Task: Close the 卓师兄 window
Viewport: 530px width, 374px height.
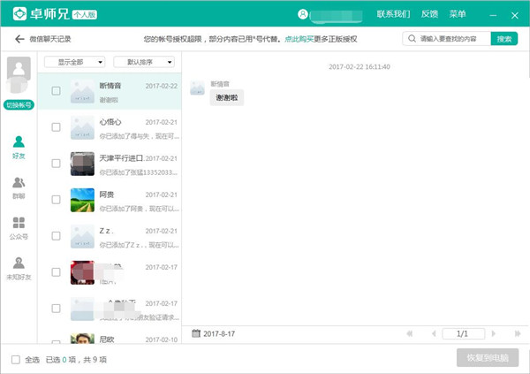Action: point(514,15)
